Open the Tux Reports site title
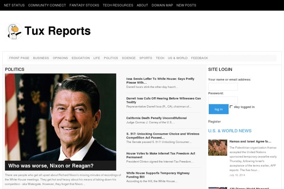The height and width of the screenshot is (189, 284). click(58, 31)
